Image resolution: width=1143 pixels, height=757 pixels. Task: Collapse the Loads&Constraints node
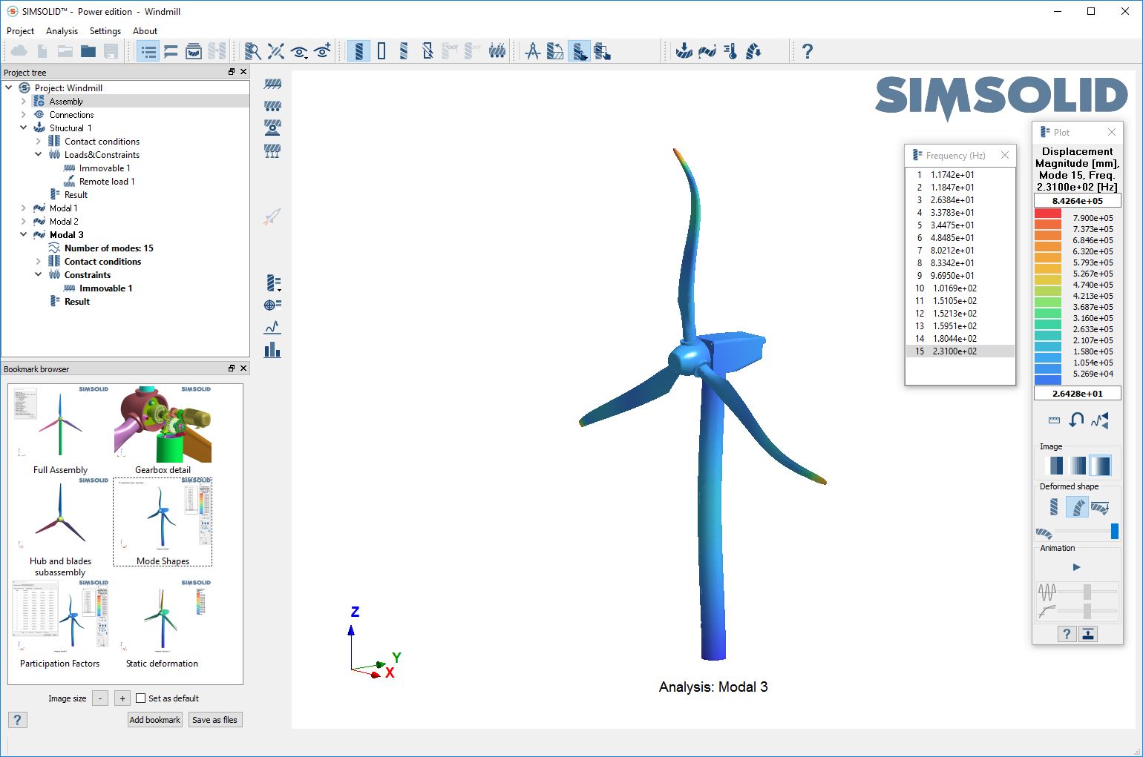point(38,155)
